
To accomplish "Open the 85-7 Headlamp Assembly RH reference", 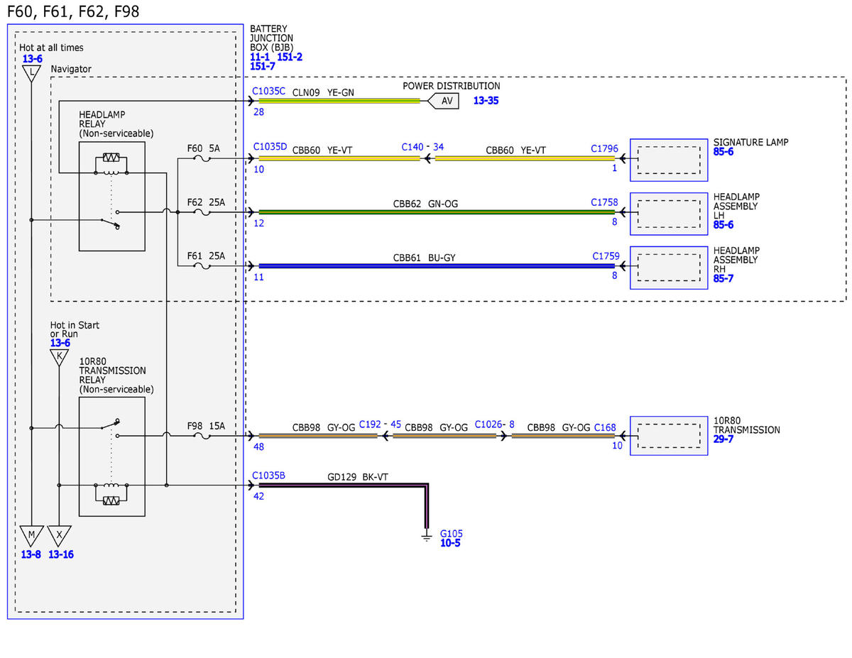I will pyautogui.click(x=725, y=279).
